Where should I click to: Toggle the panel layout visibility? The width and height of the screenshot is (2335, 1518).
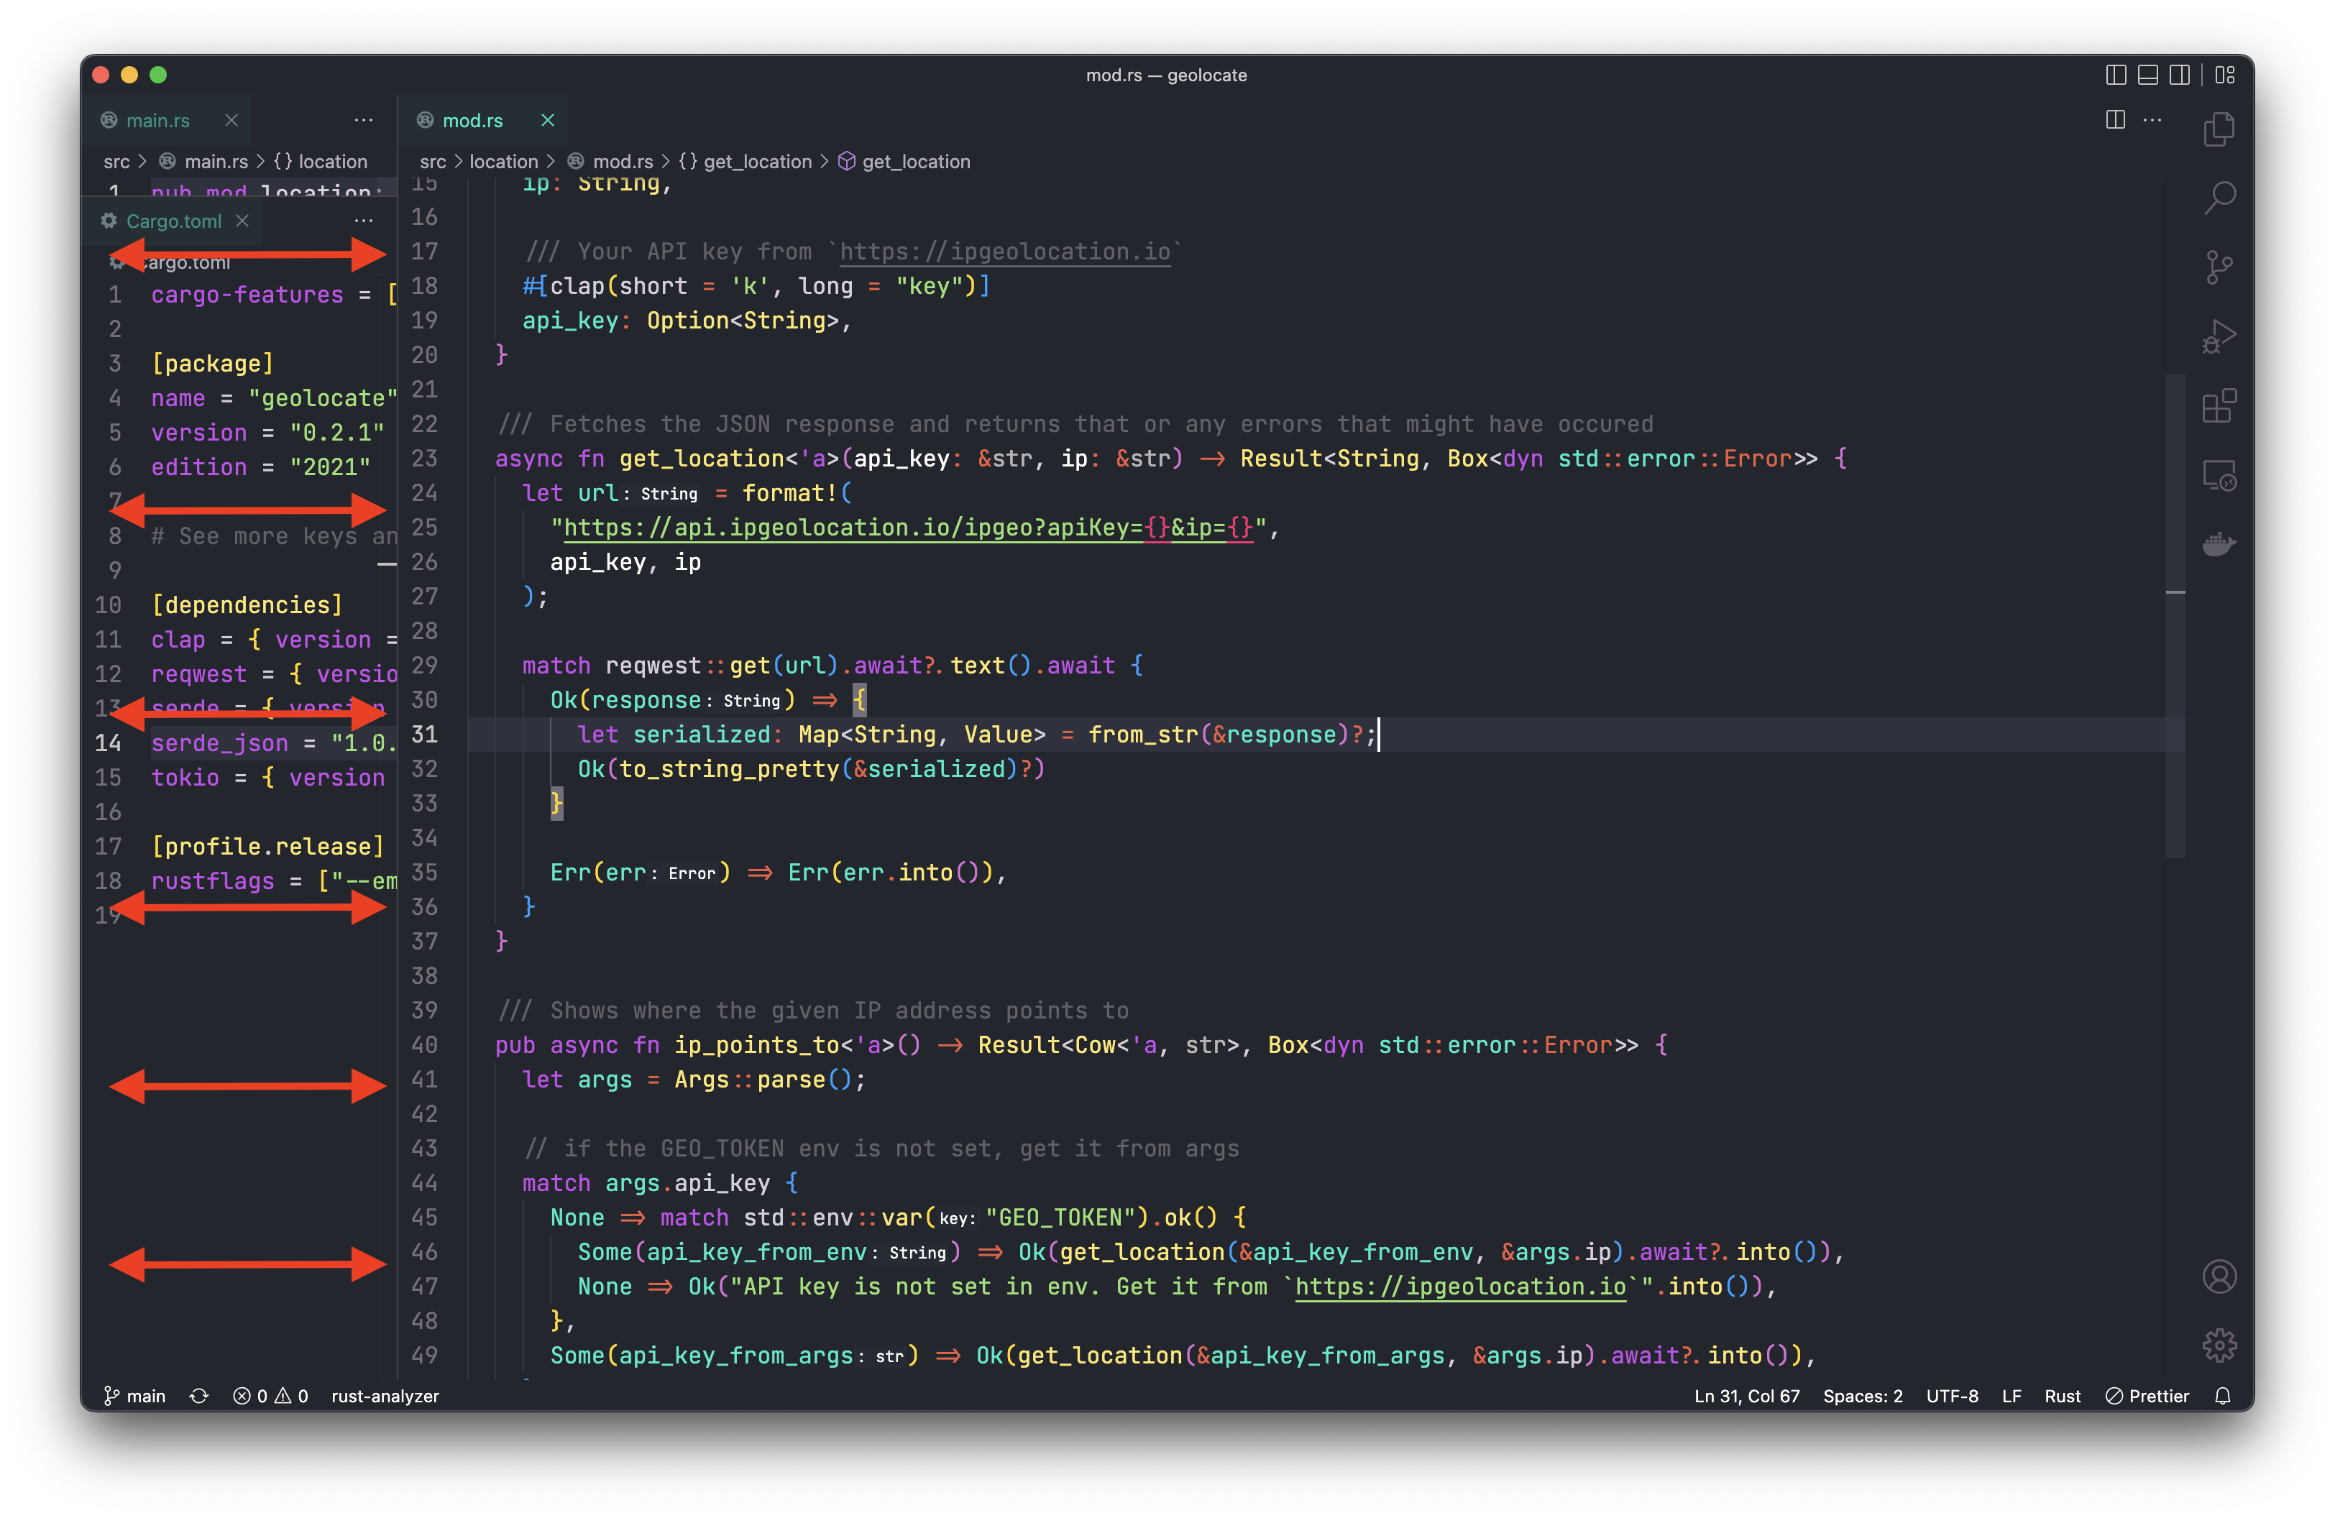pyautogui.click(x=2149, y=75)
